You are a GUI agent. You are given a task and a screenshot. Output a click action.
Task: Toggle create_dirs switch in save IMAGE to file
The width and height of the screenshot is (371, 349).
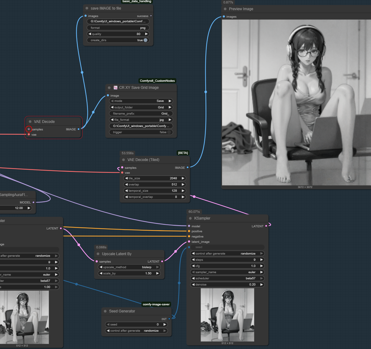[146, 40]
